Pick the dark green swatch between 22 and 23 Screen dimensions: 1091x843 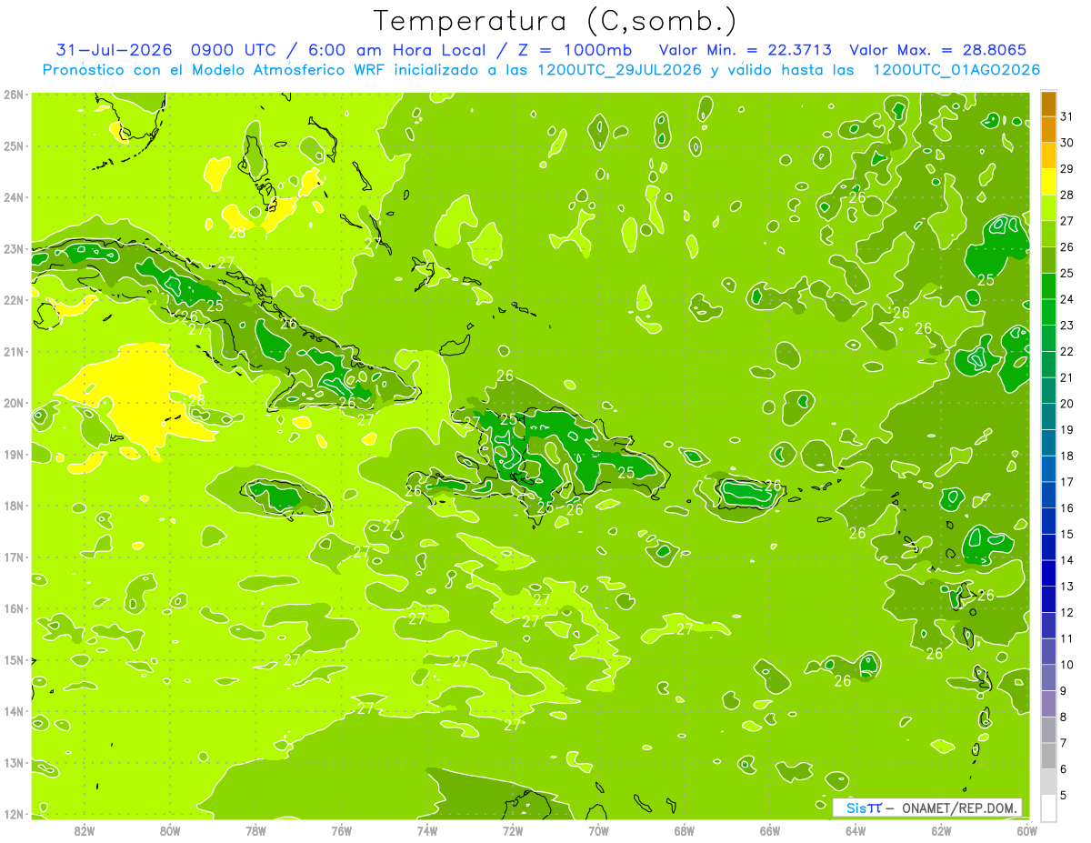tap(1048, 338)
